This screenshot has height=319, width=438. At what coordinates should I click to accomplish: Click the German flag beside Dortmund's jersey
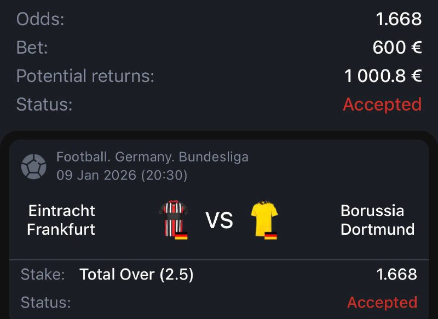tap(271, 235)
